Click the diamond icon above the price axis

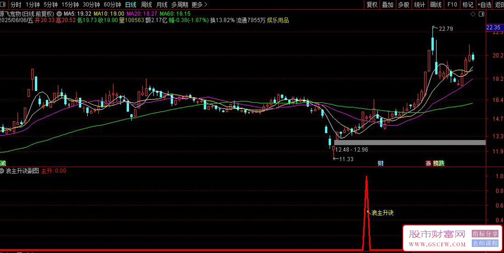pos(473,14)
